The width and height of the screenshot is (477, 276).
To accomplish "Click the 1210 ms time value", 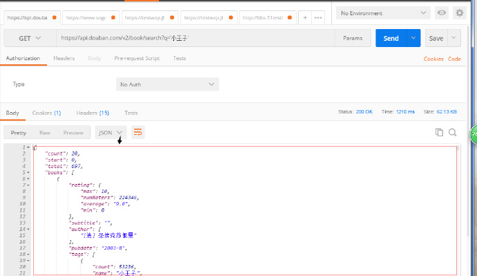I will tap(405, 111).
